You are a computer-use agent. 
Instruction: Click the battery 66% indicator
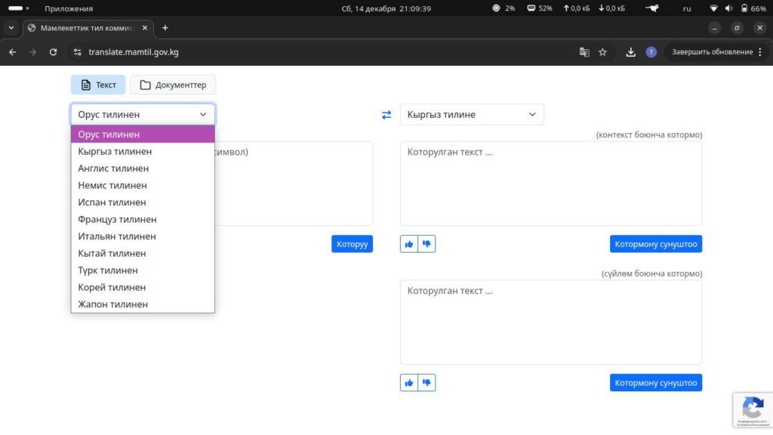pos(753,8)
